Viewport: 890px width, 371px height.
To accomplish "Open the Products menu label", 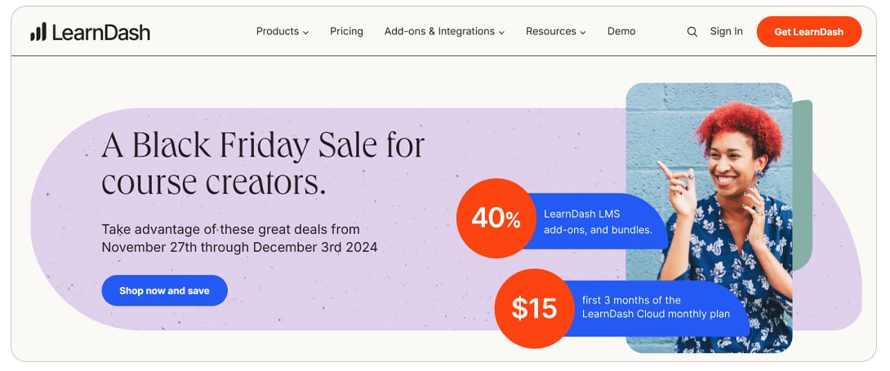I will tap(277, 32).
